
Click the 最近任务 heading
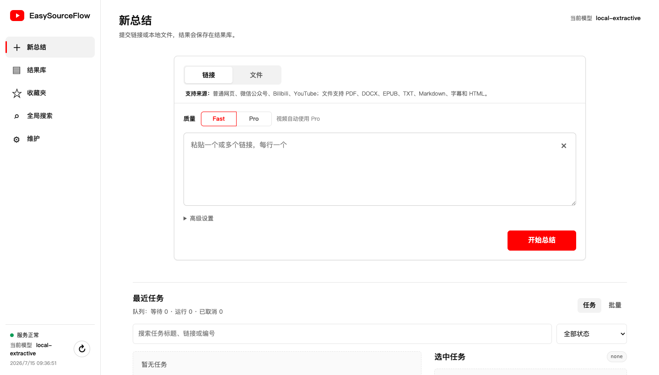point(148,298)
